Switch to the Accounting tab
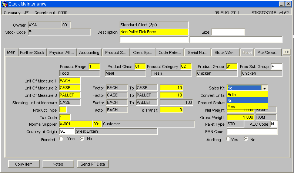 89,52
